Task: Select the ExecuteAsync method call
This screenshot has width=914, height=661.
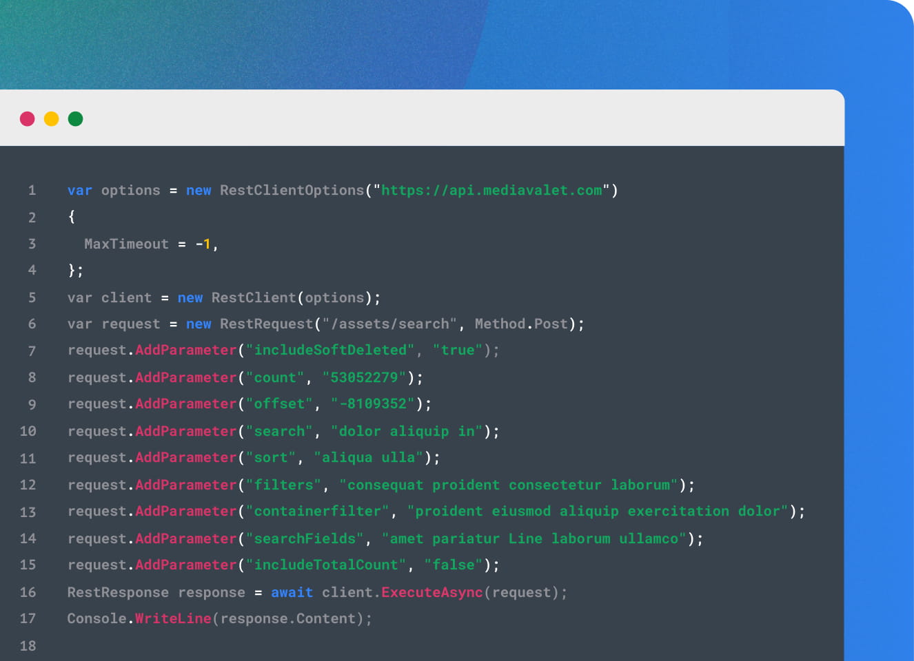Action: tap(431, 592)
